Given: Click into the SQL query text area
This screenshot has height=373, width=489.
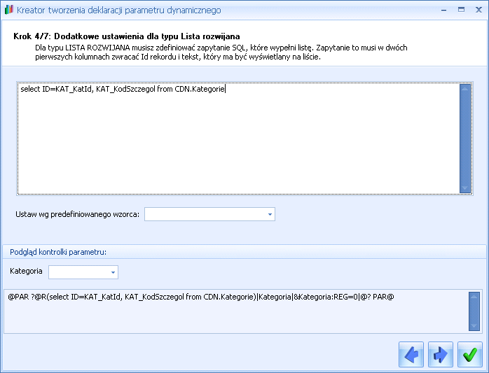Looking at the screenshot, I should pos(238,139).
